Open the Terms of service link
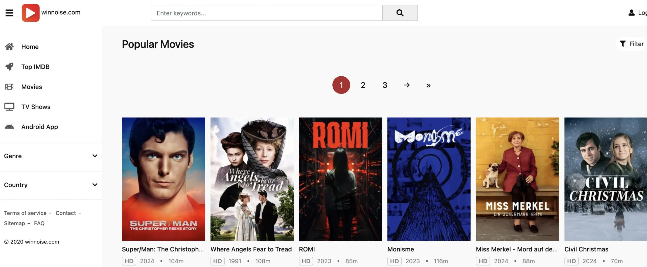 click(25, 213)
